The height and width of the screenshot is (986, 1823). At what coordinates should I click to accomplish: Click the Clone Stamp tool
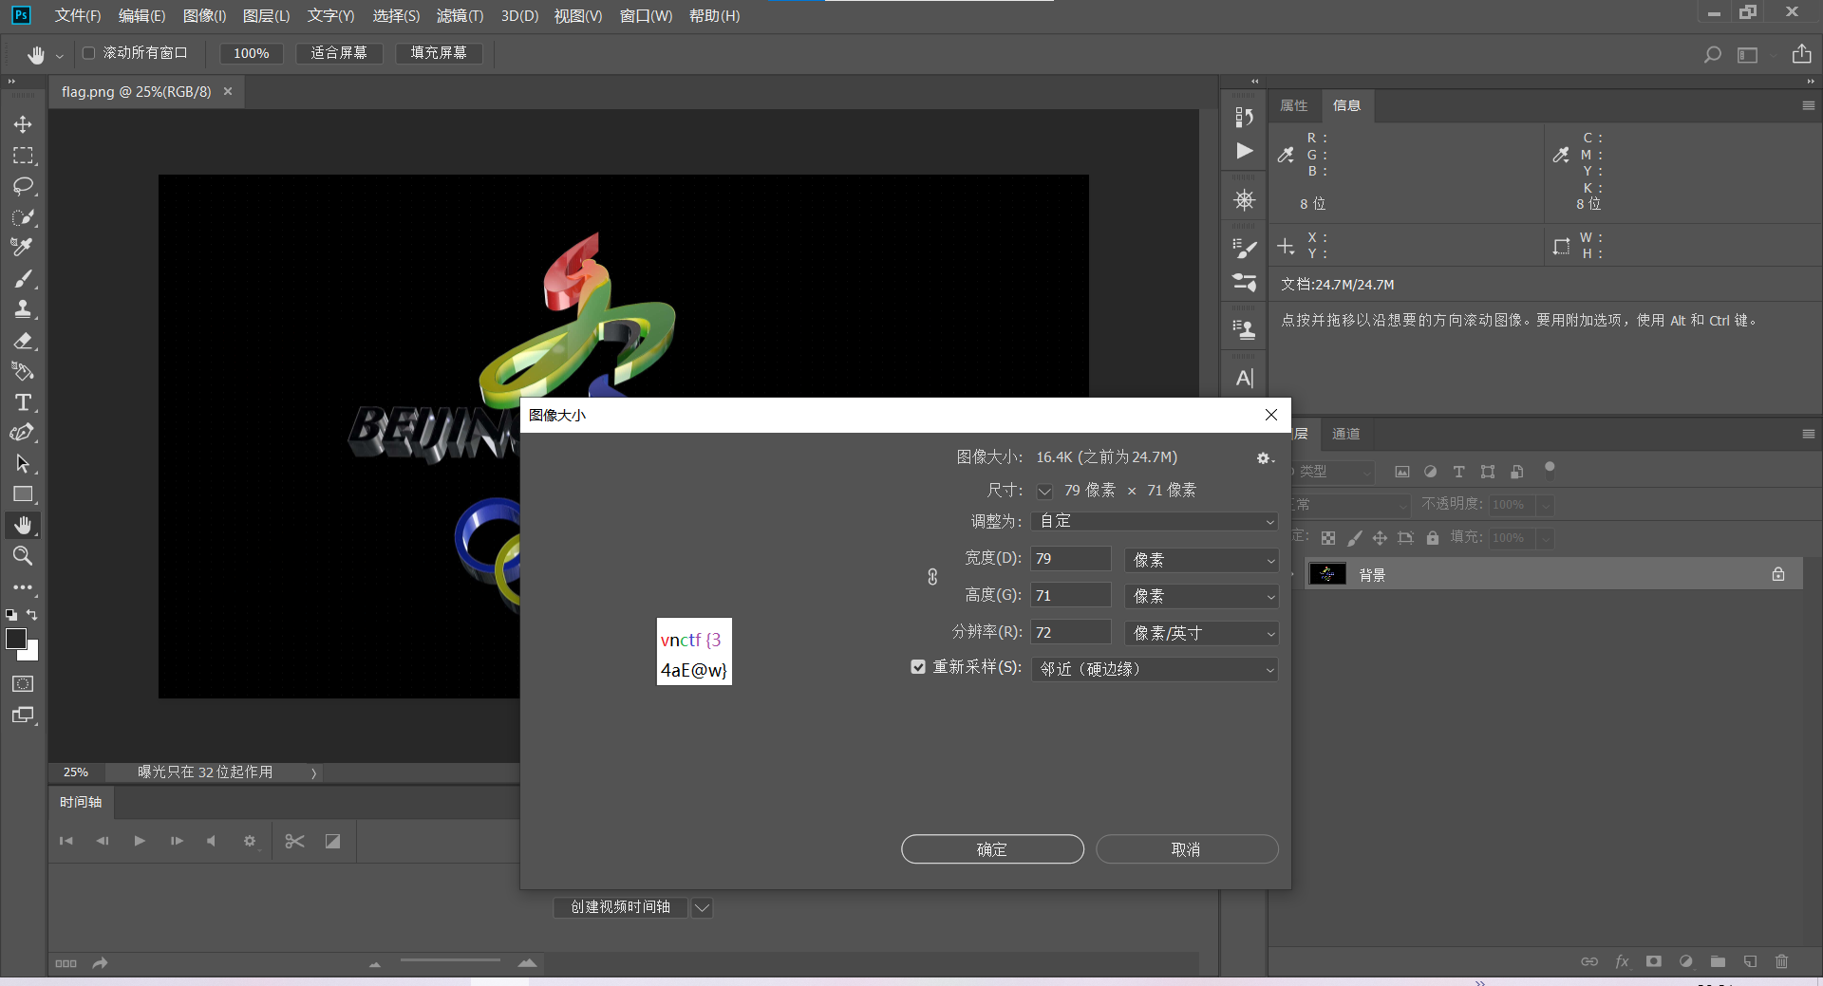(23, 309)
